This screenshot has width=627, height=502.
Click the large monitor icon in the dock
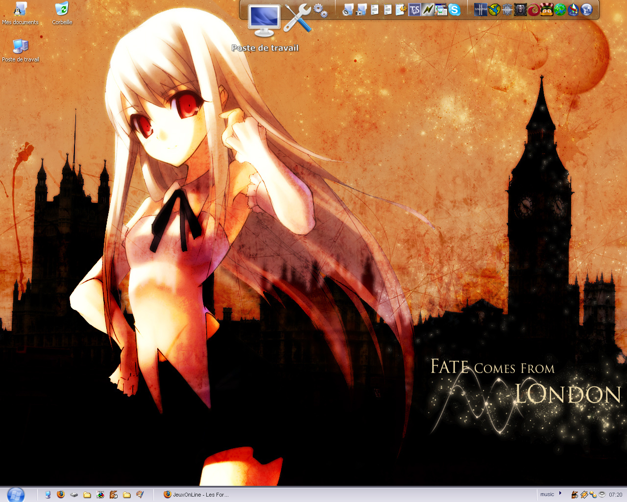point(264,21)
